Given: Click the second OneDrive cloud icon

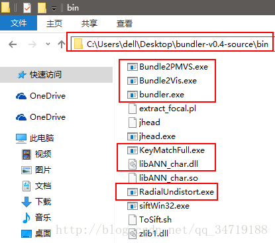Looking at the screenshot, I should click(x=21, y=117).
